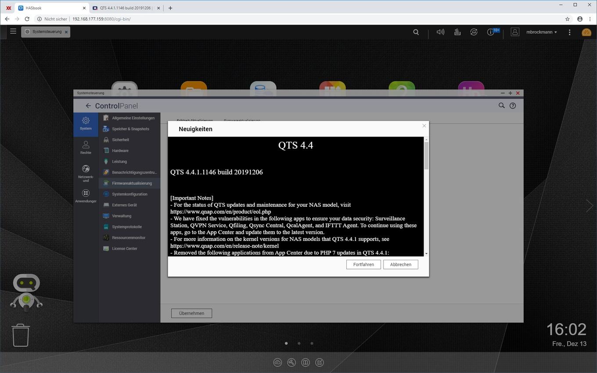Select Firmwareaktualisierung entry

pos(129,183)
